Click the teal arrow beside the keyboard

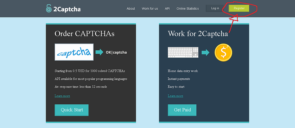(205, 52)
